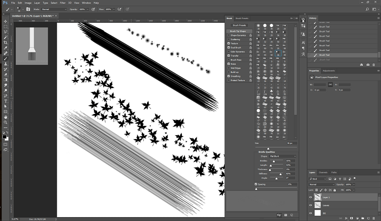
Task: Open layer blend mode Normal dropdown
Action: [322, 184]
